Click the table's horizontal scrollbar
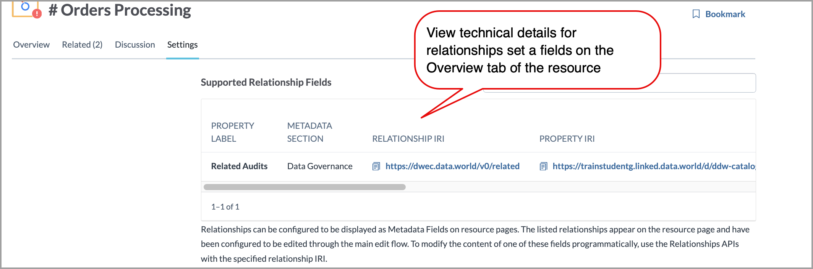The image size is (813, 269). click(304, 187)
